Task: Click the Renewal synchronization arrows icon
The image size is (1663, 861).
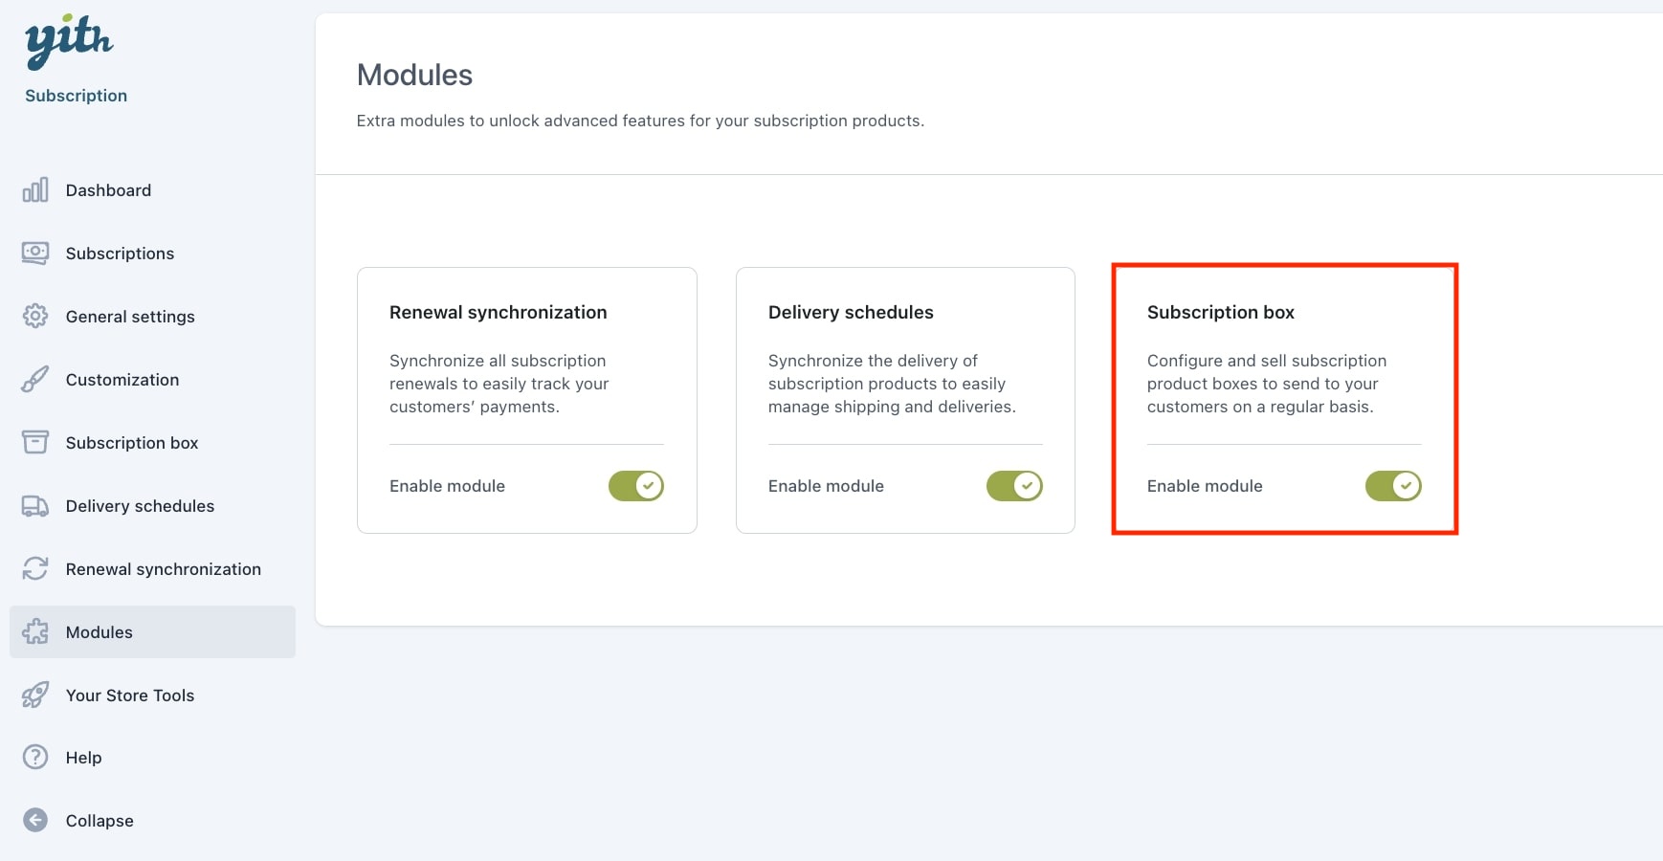Action: pos(35,569)
